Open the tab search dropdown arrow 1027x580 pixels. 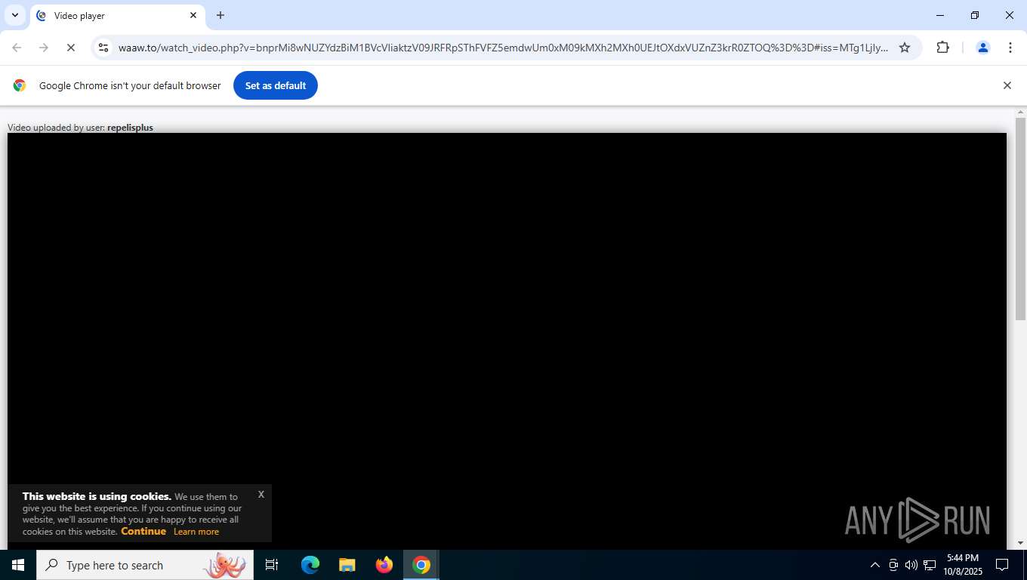coord(14,15)
